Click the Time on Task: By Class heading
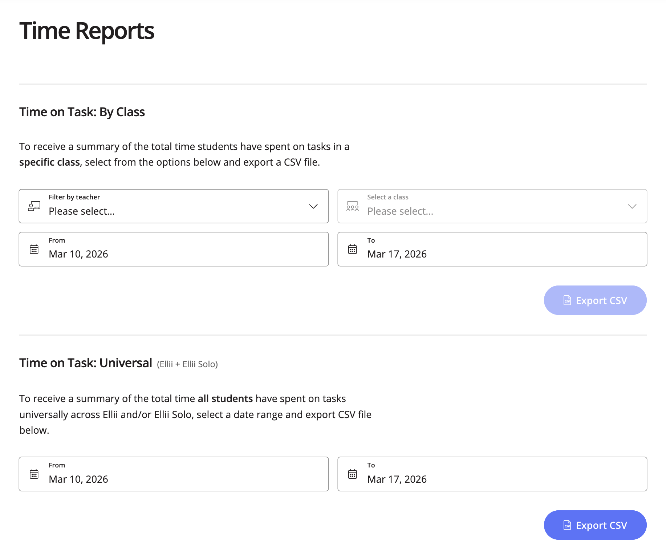666x555 pixels. click(82, 112)
